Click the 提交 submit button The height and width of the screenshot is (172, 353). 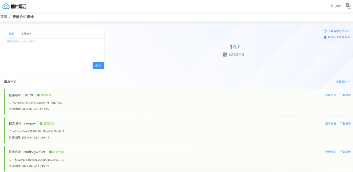(98, 65)
